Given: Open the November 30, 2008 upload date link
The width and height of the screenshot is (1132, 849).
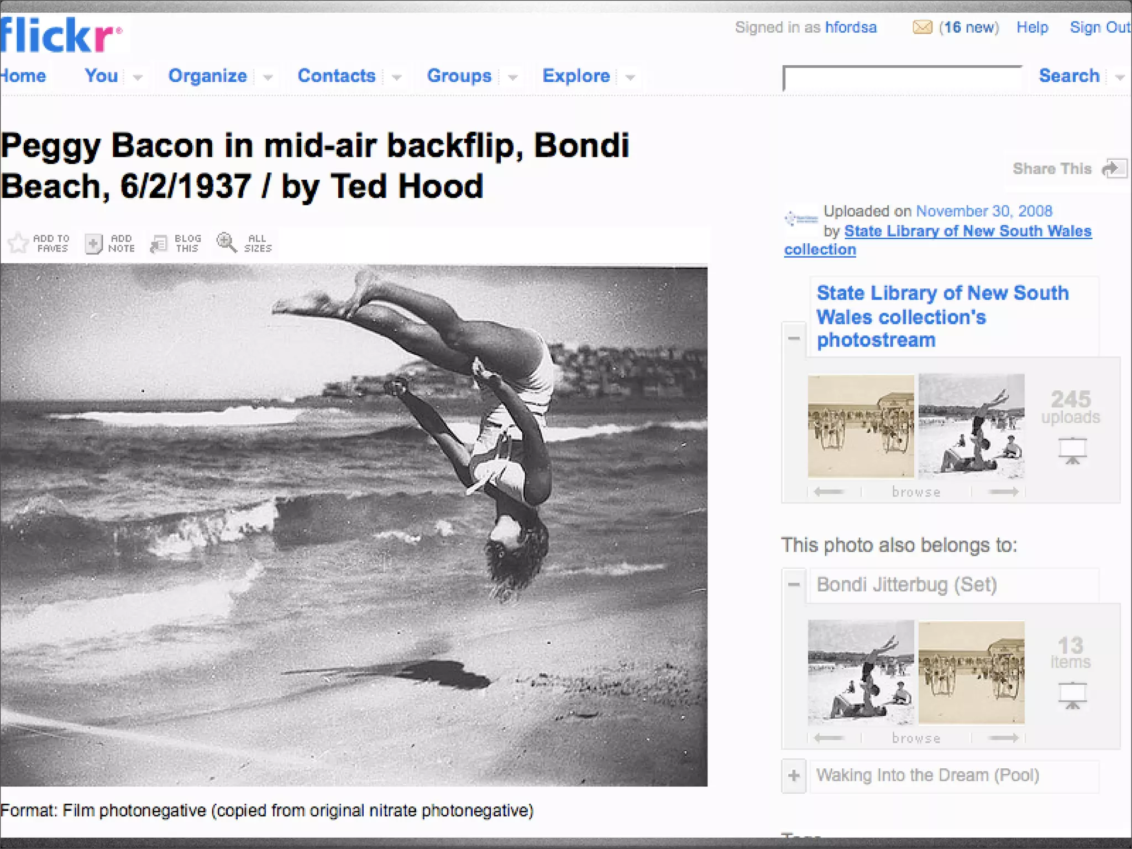Looking at the screenshot, I should click(984, 211).
